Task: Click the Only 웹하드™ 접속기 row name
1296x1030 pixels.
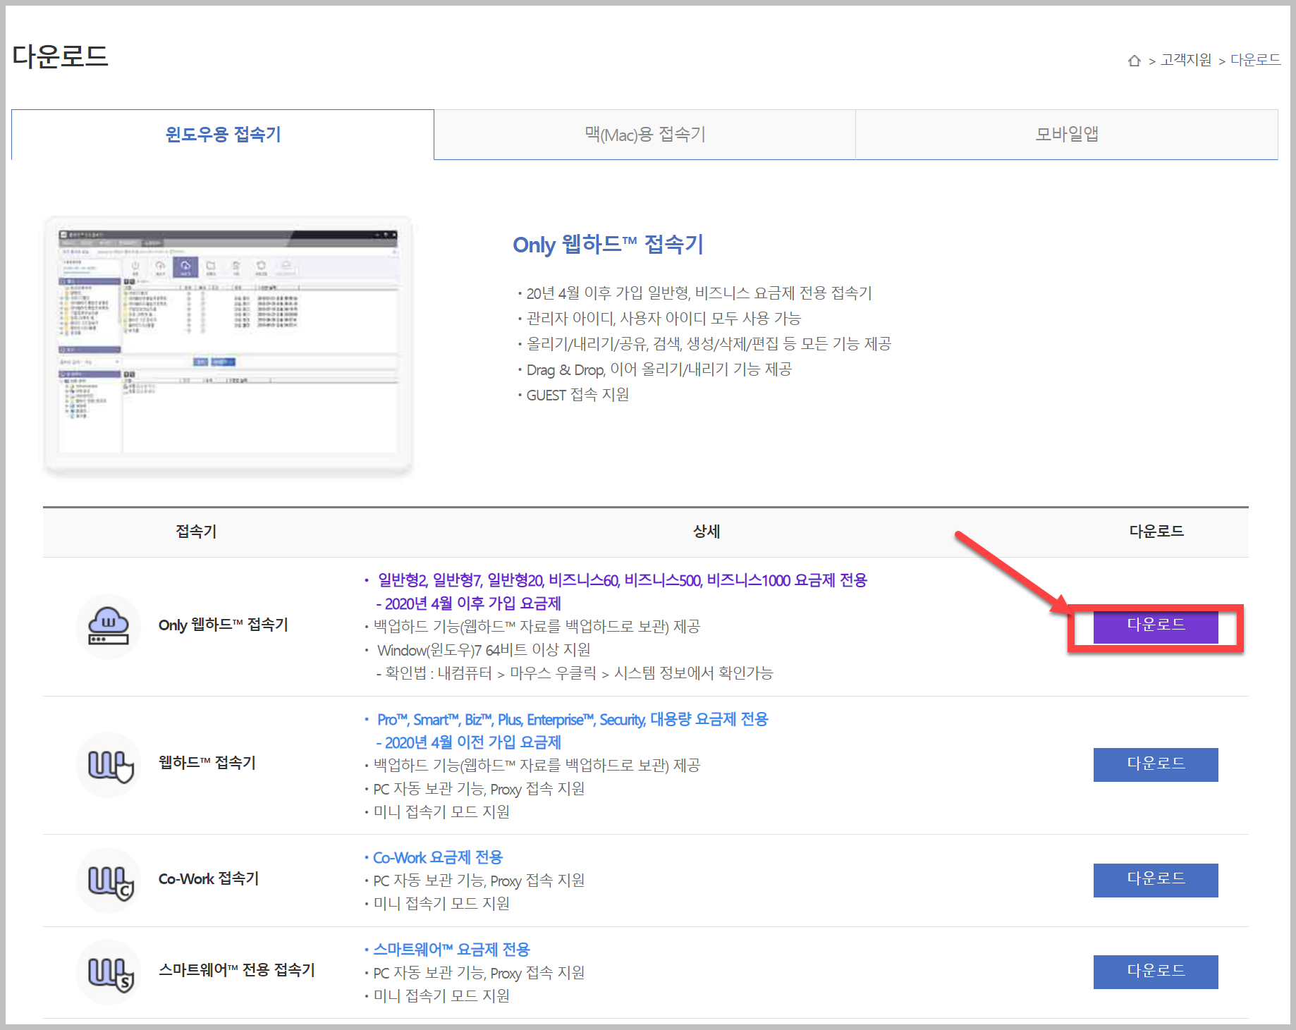Action: pyautogui.click(x=223, y=625)
